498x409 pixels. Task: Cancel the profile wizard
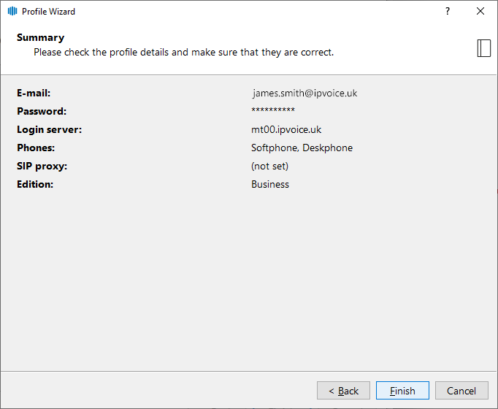(x=461, y=391)
